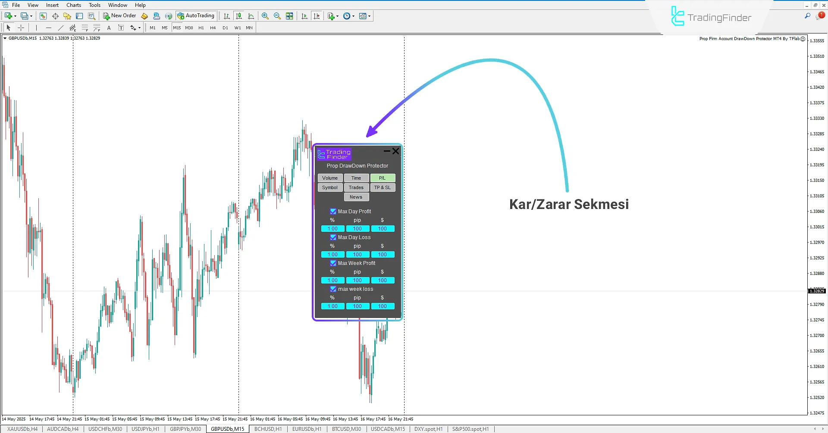Toggle the max week loss checkbox

coord(333,289)
